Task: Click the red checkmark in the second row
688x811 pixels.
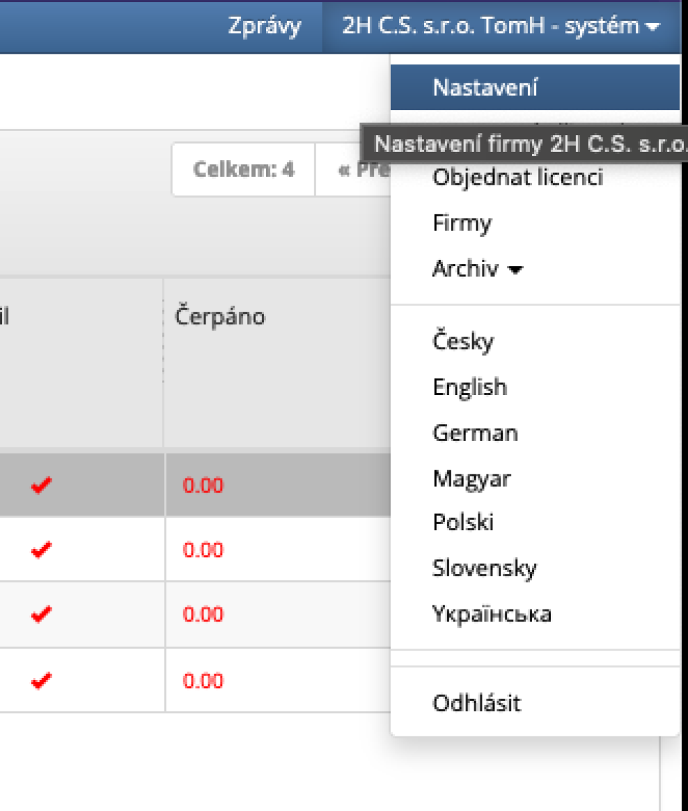Action: pos(41,550)
